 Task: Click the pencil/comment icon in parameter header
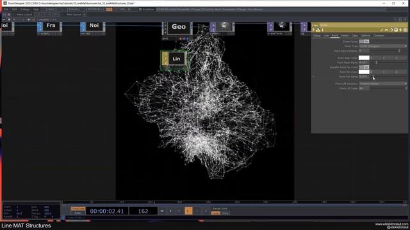click(382, 30)
